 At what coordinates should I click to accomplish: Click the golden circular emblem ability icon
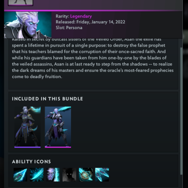(x=86, y=174)
